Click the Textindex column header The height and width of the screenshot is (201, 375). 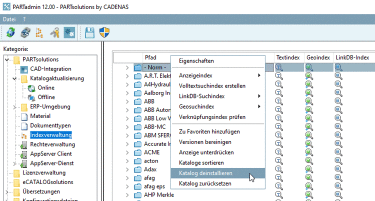(x=288, y=57)
